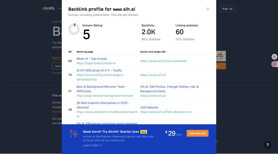
Task: Click the Backlinks info icon
Action: tap(155, 25)
